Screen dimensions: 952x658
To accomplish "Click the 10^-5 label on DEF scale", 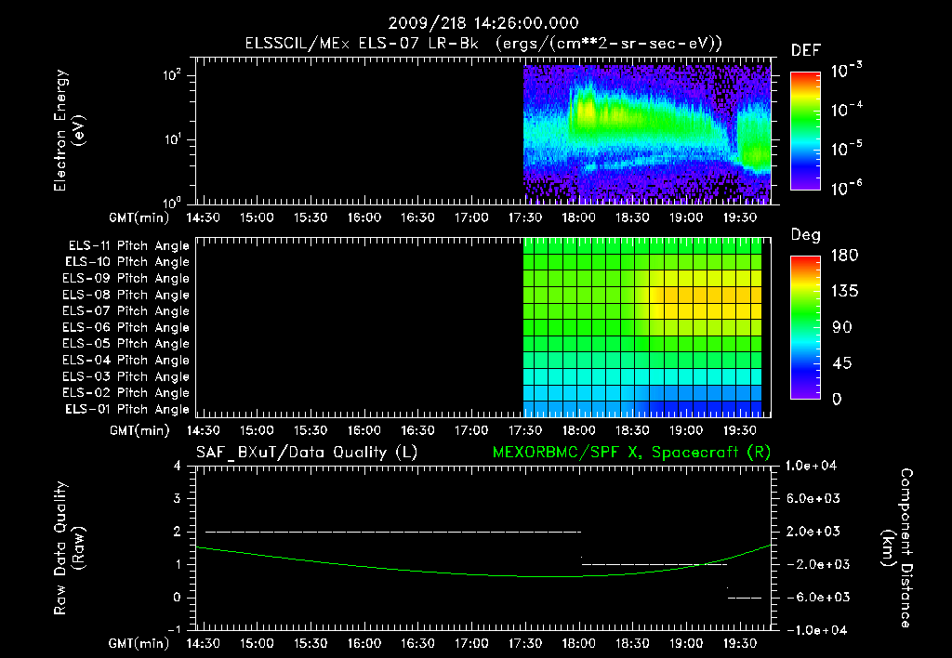I will coord(846,148).
